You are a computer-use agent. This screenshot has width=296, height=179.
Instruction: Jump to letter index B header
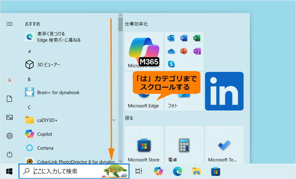pyautogui.click(x=29, y=80)
